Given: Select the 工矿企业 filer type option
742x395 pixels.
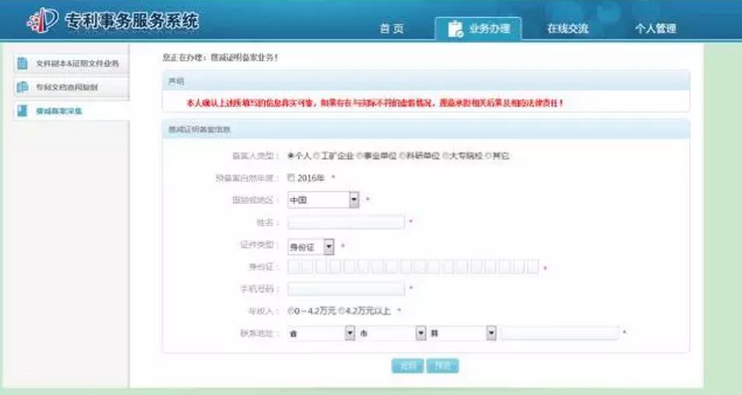Looking at the screenshot, I should pyautogui.click(x=317, y=156).
